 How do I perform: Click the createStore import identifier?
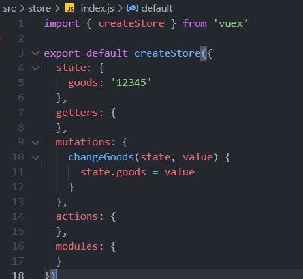point(131,23)
